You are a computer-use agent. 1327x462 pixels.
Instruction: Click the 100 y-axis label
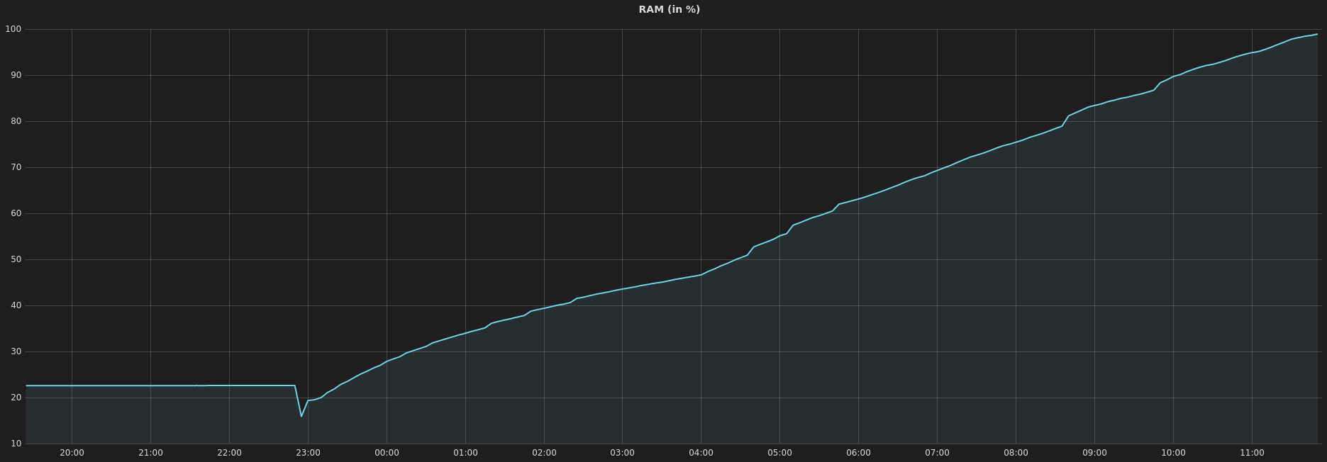click(x=13, y=29)
